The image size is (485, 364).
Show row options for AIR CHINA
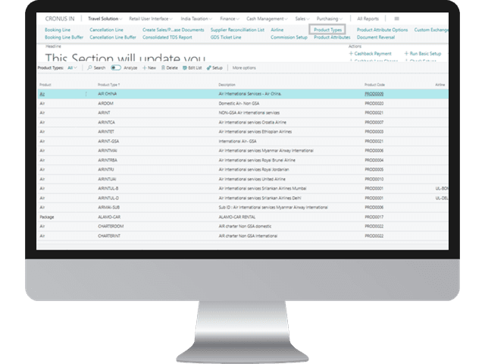[x=86, y=94]
